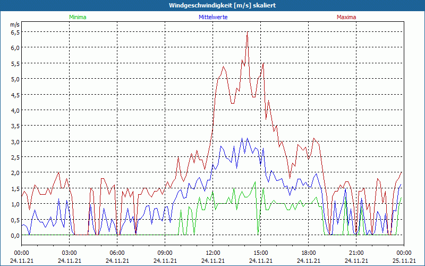This screenshot has width=425, height=266.
Task: Click the '24.11.21' date under 18:00
Action: tap(309, 261)
